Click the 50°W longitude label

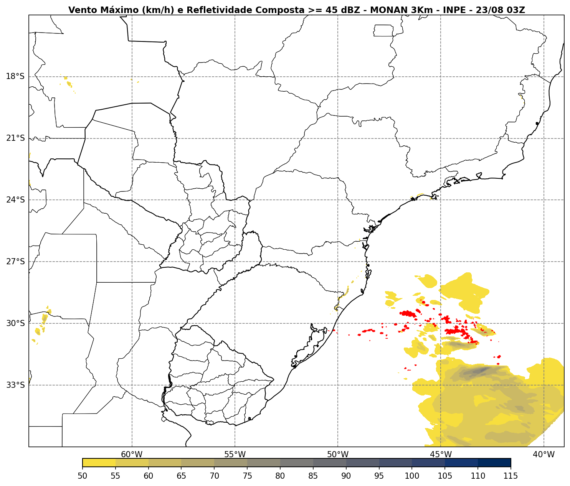(338, 455)
